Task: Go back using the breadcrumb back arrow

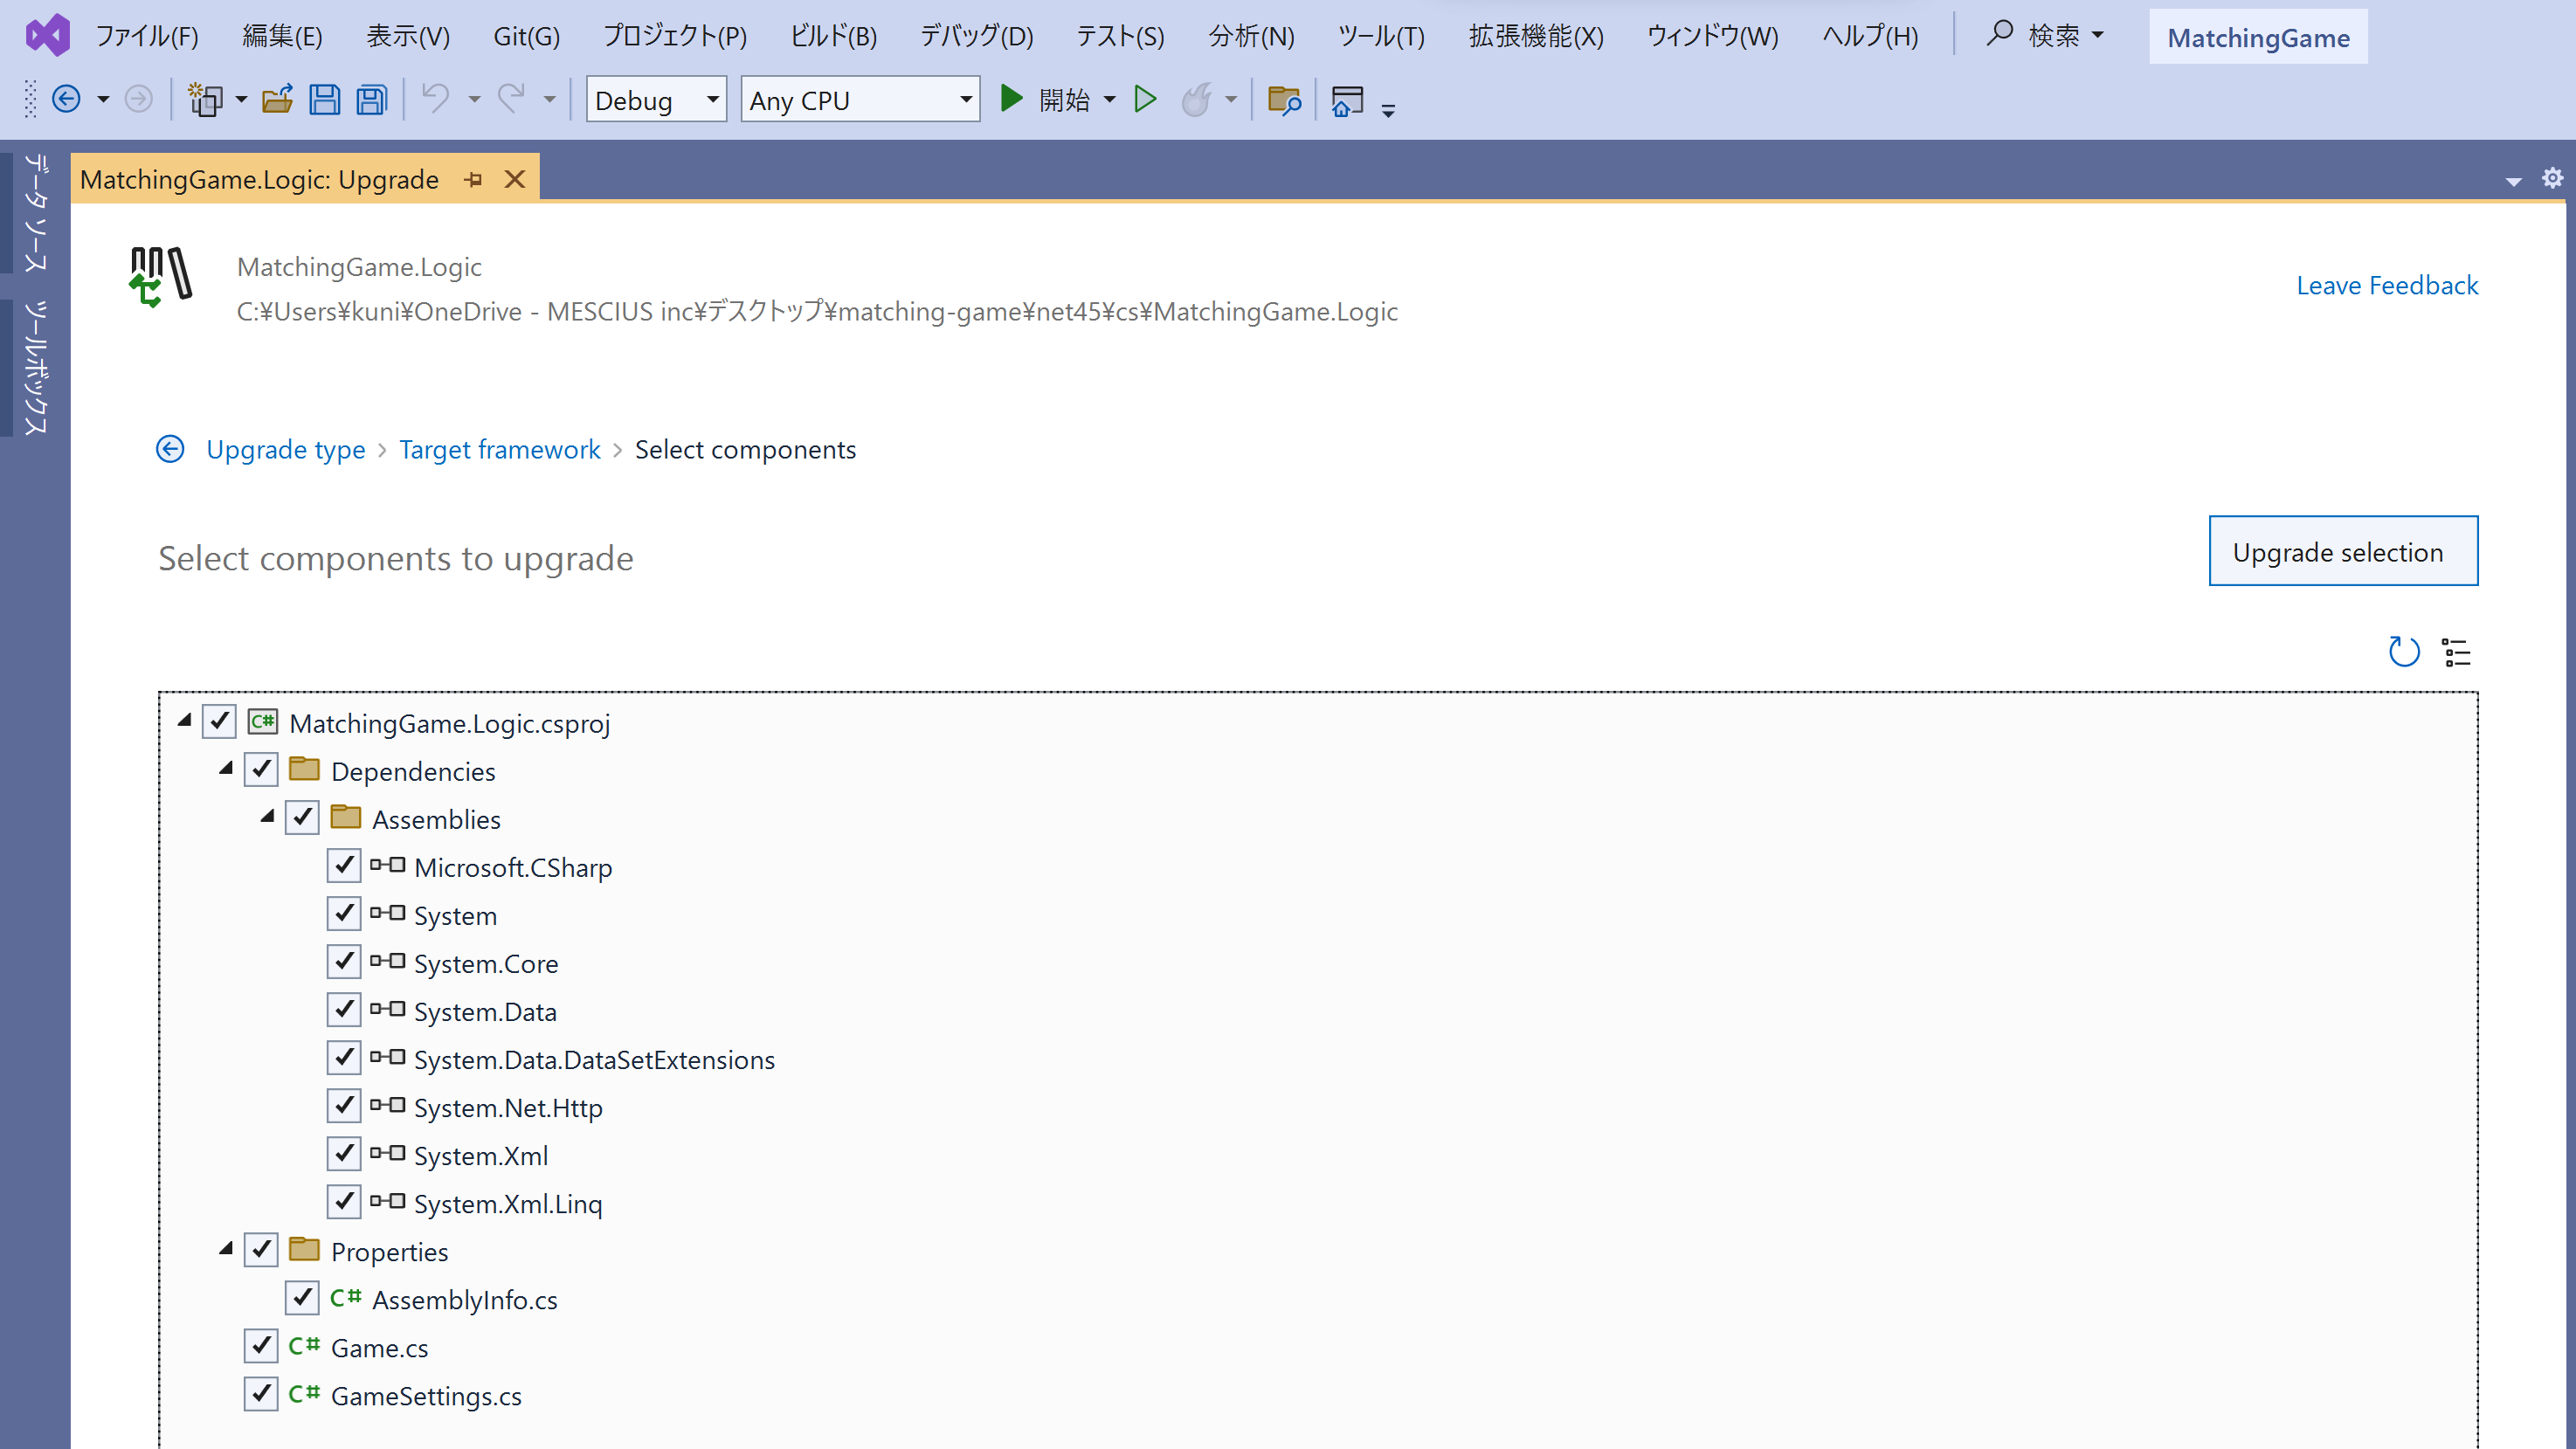Action: pyautogui.click(x=171, y=449)
